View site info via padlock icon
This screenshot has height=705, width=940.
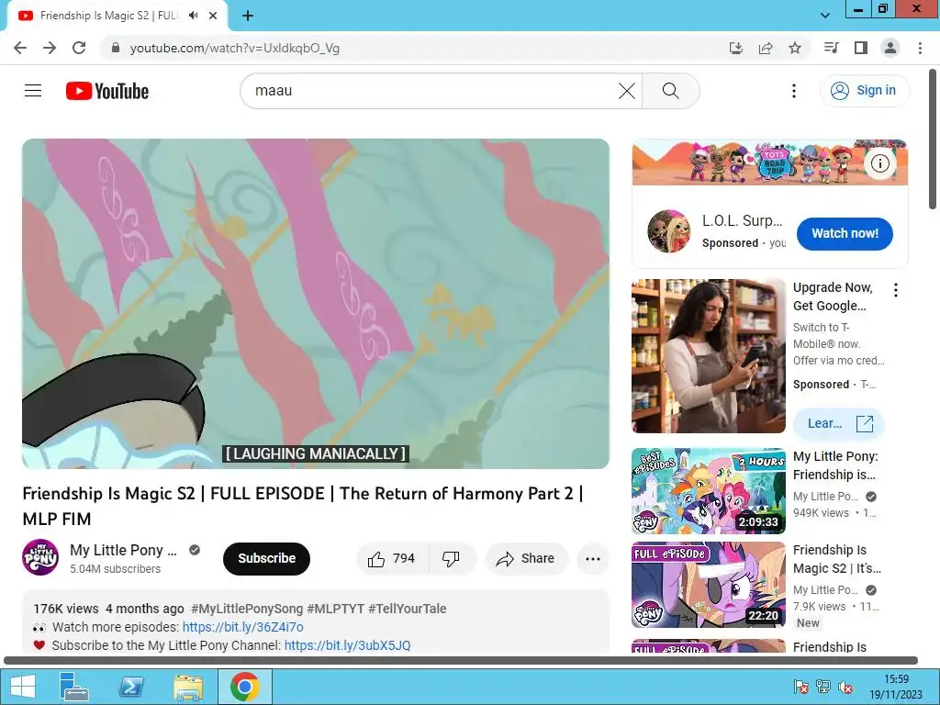[116, 48]
